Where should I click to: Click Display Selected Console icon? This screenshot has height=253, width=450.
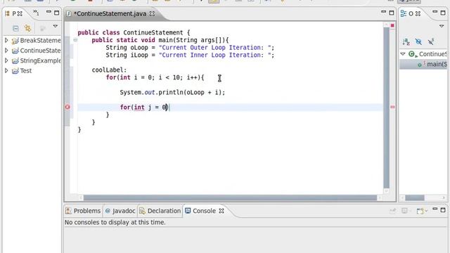(x=404, y=211)
